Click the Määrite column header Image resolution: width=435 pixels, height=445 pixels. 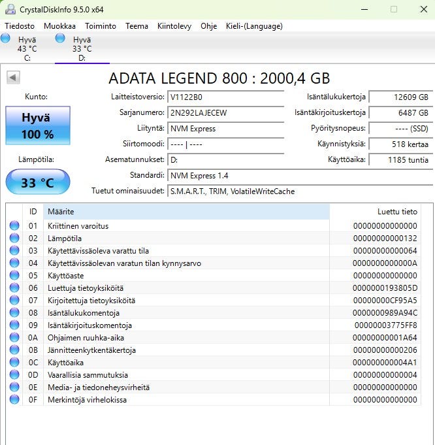click(x=186, y=212)
